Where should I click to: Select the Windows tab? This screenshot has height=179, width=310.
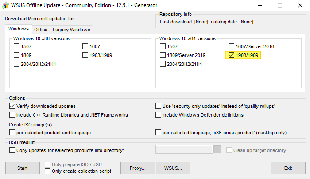[x=19, y=29]
